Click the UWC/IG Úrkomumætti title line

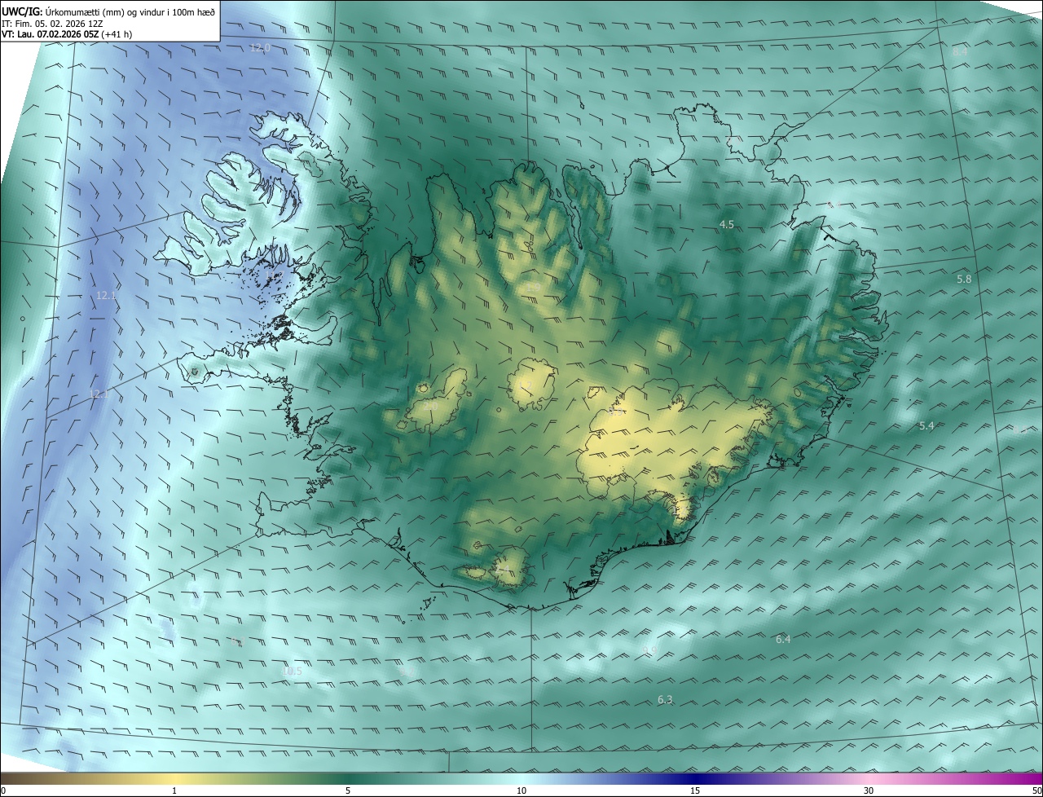tap(108, 11)
